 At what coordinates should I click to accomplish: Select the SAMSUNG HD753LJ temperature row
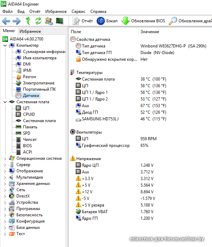pos(121,119)
